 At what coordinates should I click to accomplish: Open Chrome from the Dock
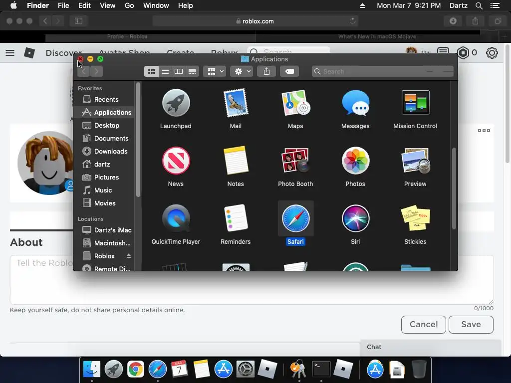point(136,370)
